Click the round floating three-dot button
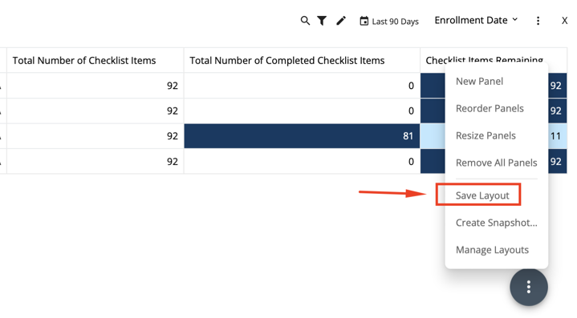The image size is (577, 318). pyautogui.click(x=529, y=287)
